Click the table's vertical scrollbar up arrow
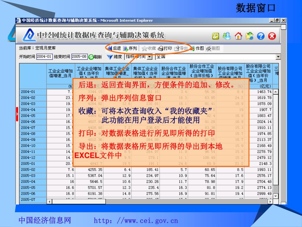Image resolution: width=302 pixels, height=227 pixels. click(276, 92)
